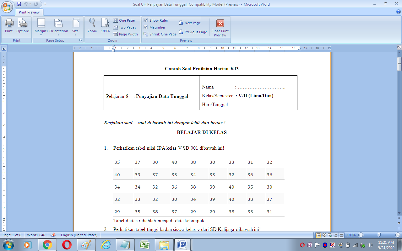Check proofing errors icon in status bar
Viewport: 402px width, 251px height.
[53, 235]
